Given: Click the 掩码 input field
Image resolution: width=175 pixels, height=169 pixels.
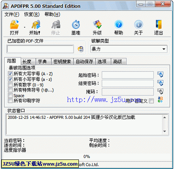Looking at the screenshot, I should click(x=128, y=92).
